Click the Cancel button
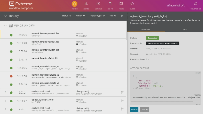Screen dimensions: 203x114 pos(145,109)
